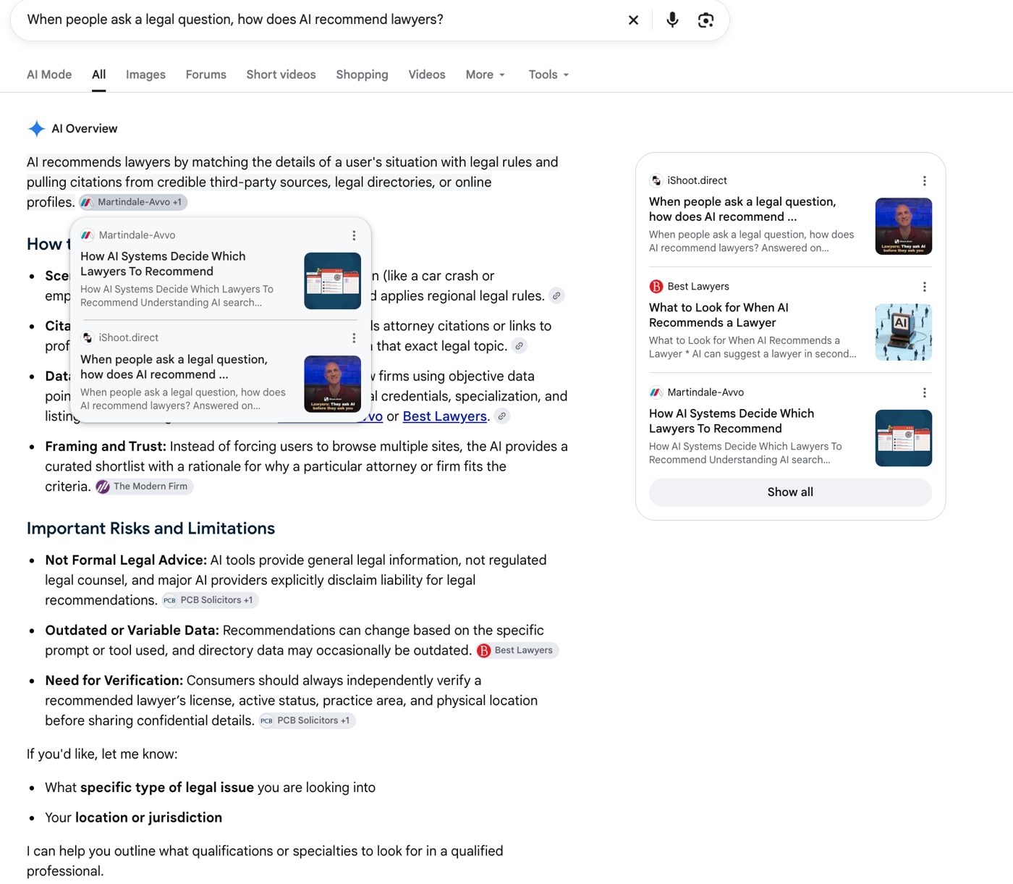Open sidebar 'What to Look for When AI Recommends a Lawyer'
The width and height of the screenshot is (1013, 884).
(x=719, y=315)
